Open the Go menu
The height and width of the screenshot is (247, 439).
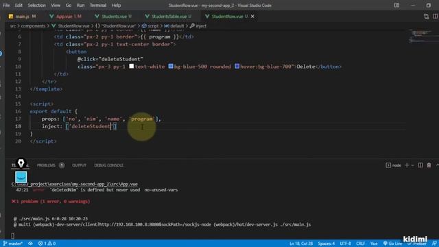[x=69, y=5]
